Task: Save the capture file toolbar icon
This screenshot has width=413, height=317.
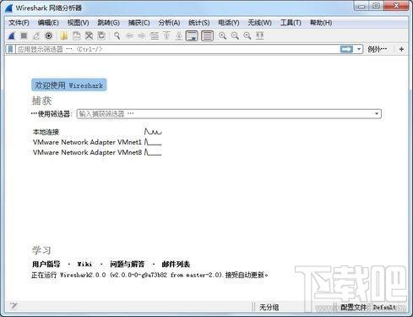Action: pos(77,36)
